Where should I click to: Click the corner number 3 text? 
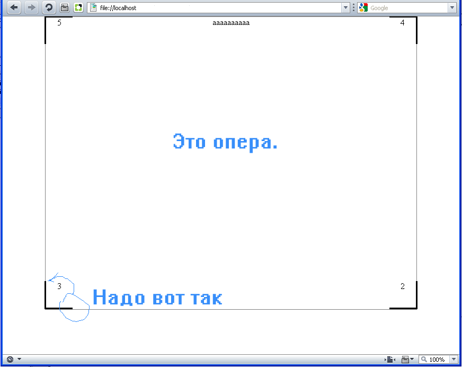(x=59, y=286)
